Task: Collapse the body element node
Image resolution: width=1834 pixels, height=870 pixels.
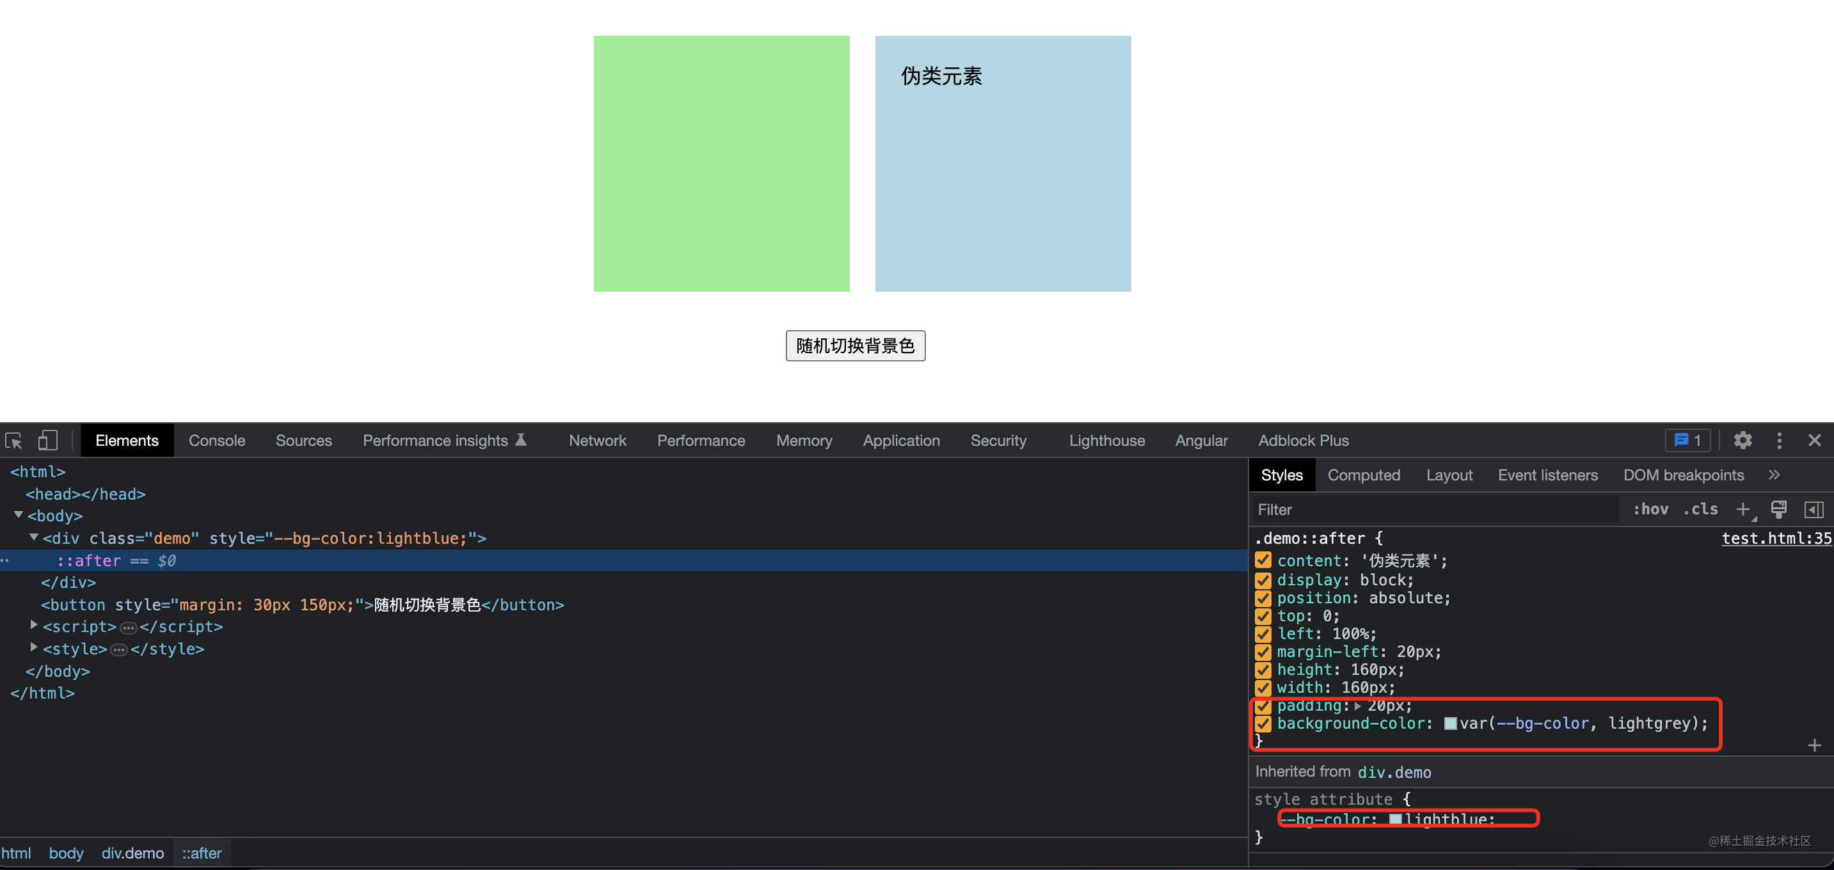Action: (19, 515)
